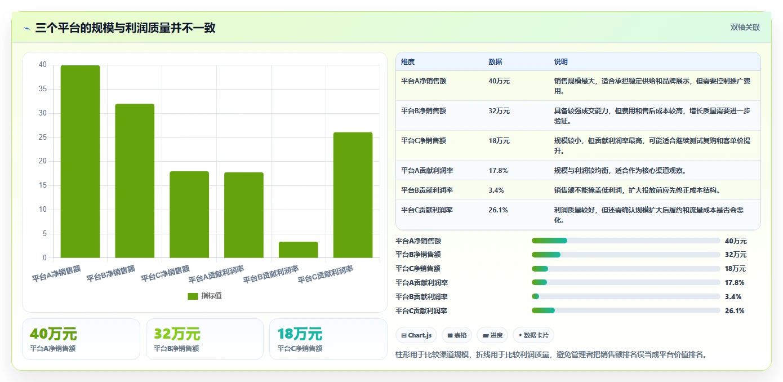Click the 平台A净销售额 chart bar
This screenshot has width=783, height=382.
80,162
